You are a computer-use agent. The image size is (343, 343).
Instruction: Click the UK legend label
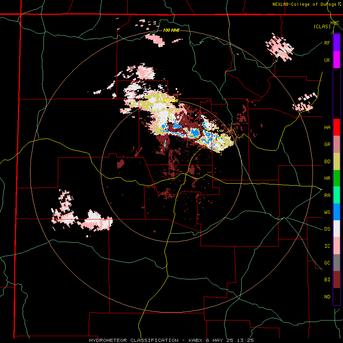[327, 60]
